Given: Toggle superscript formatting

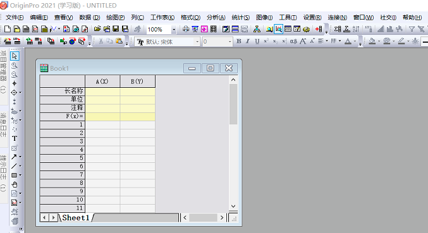Looking at the screenshot, I should tap(266, 41).
